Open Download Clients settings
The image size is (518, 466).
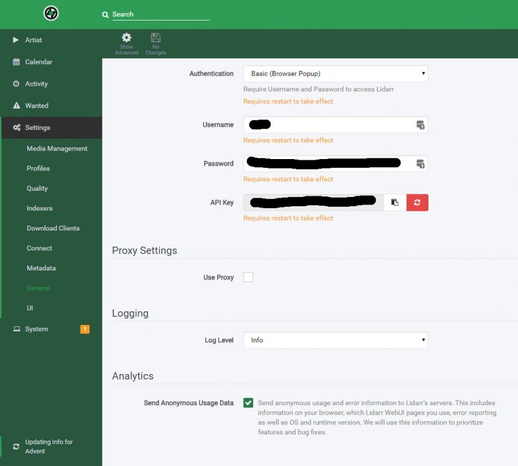point(53,228)
